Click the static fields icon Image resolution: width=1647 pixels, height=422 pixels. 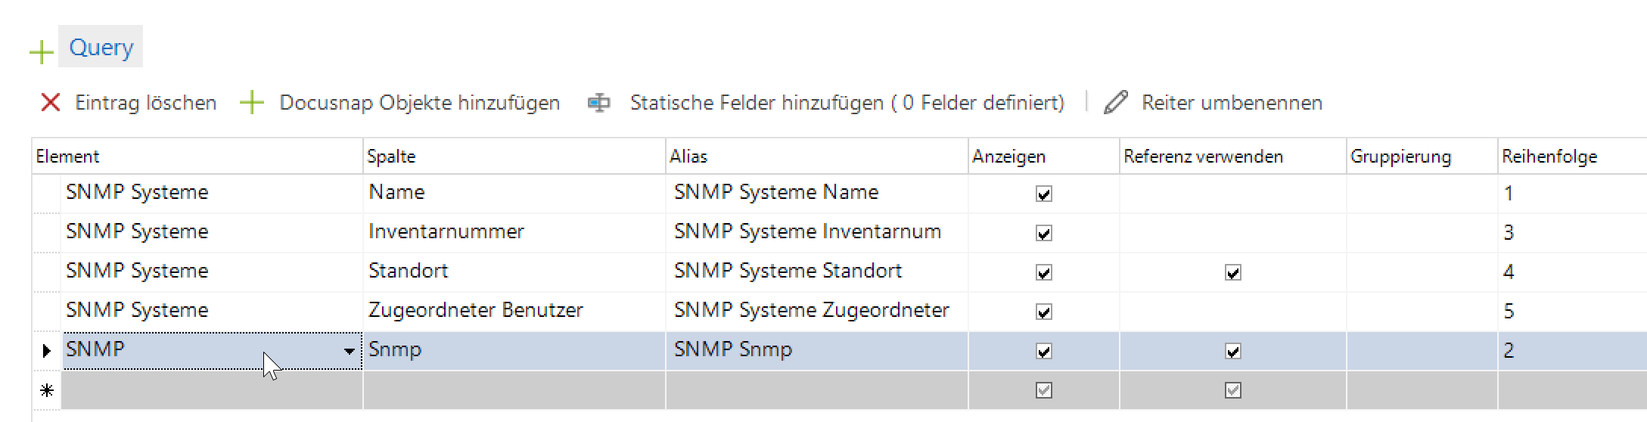pos(598,102)
